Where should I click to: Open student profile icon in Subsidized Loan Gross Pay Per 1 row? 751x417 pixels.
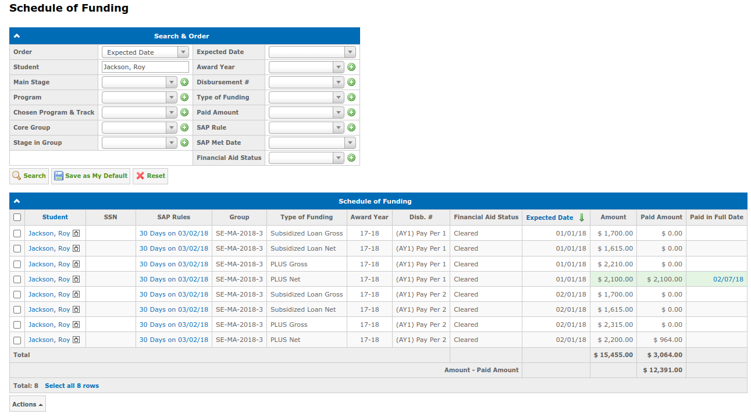tap(76, 233)
